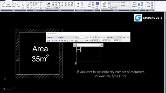Viewport: 166px width, 93px height.
Task: Click the tracking 1.0000 field
Action: tap(106, 41)
